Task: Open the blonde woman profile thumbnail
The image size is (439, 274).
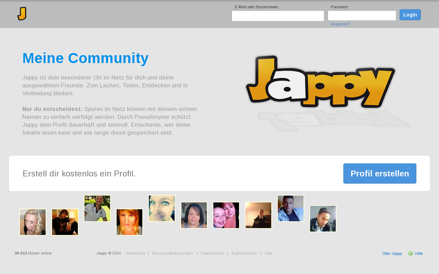Action: (33, 222)
